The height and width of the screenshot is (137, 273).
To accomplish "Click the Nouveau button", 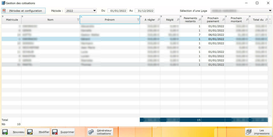I will (x=13, y=132).
